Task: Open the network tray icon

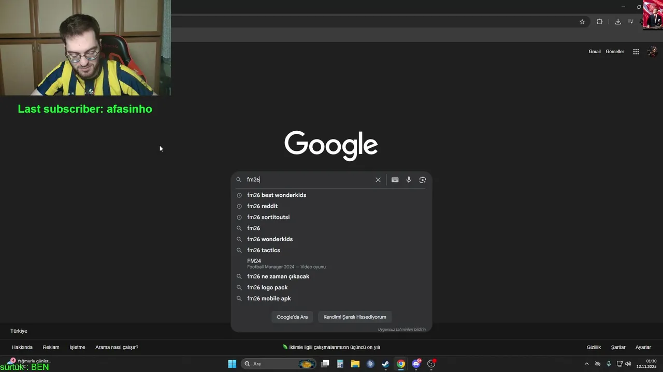Action: point(619,364)
